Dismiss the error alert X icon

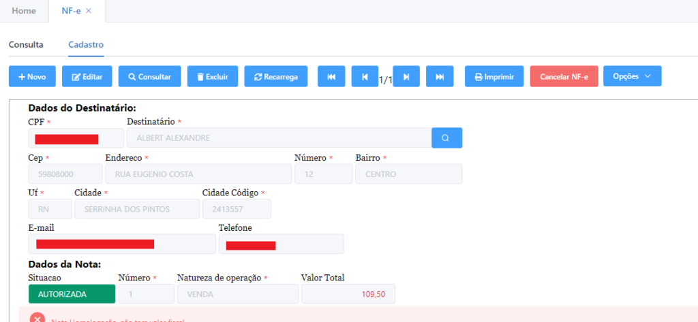pos(37,319)
